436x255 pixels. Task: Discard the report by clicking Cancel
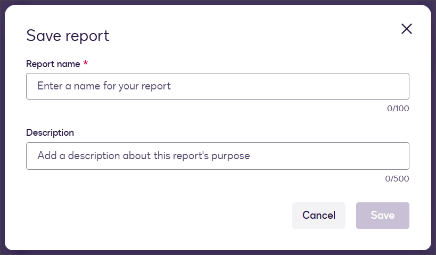318,216
